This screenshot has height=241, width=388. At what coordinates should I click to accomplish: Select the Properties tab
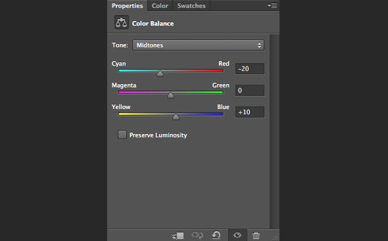pos(127,6)
